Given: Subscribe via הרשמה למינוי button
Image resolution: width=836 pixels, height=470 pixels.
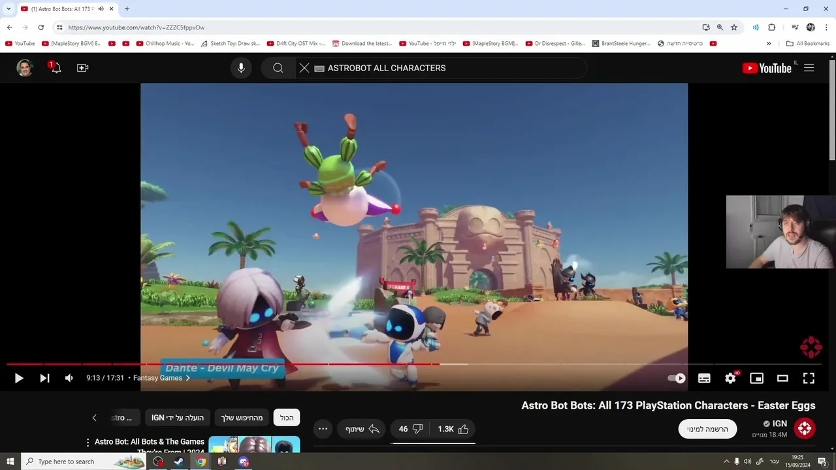Looking at the screenshot, I should (707, 429).
